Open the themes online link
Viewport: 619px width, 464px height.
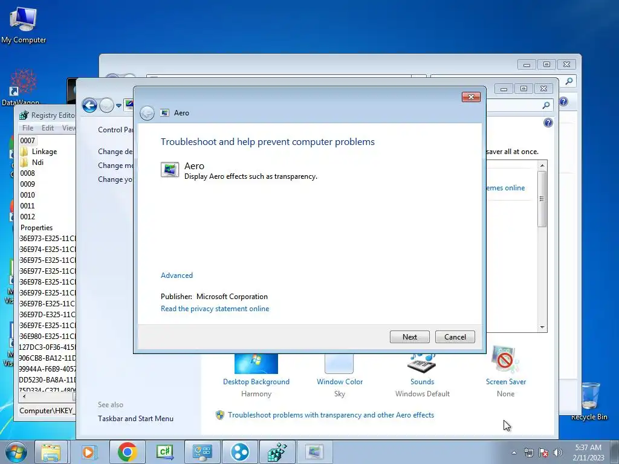tap(506, 188)
